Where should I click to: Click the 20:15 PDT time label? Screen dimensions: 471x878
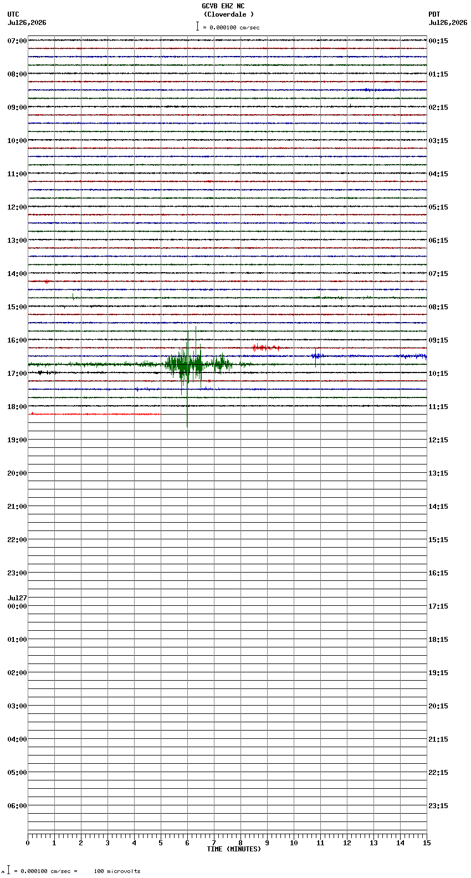coord(438,706)
